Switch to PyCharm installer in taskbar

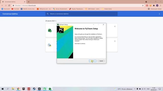click(x=50, y=89)
